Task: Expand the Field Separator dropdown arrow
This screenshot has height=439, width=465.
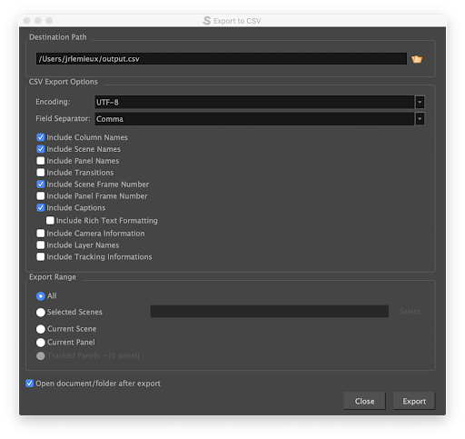Action: pos(420,119)
